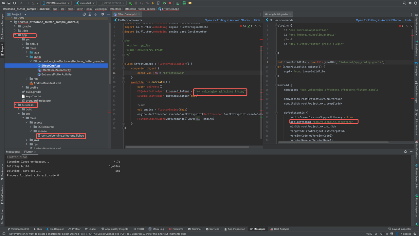Open the Logcat tool window tab

(x=90, y=229)
